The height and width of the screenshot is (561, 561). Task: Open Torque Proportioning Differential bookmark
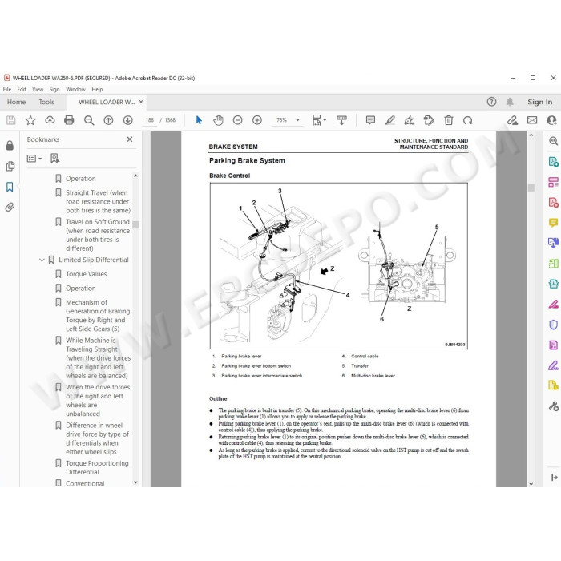[97, 467]
